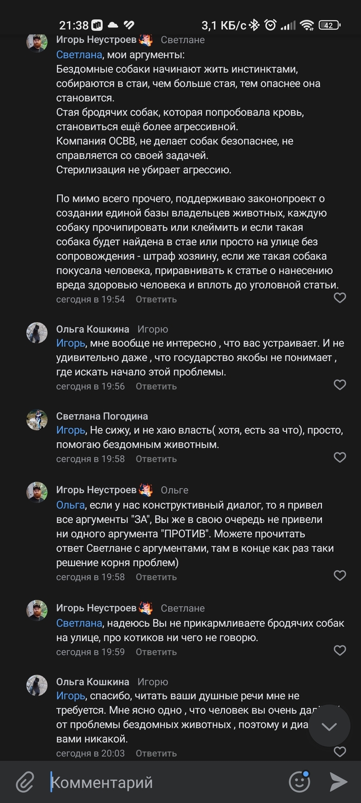Open the emoji smiley picker
Image resolution: width=361 pixels, height=803 pixels.
click(x=300, y=782)
